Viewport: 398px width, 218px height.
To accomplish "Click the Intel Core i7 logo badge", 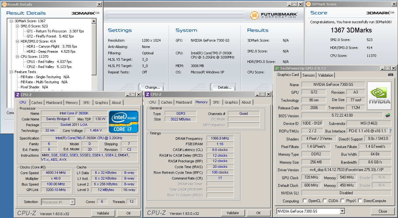I will pos(123,121).
